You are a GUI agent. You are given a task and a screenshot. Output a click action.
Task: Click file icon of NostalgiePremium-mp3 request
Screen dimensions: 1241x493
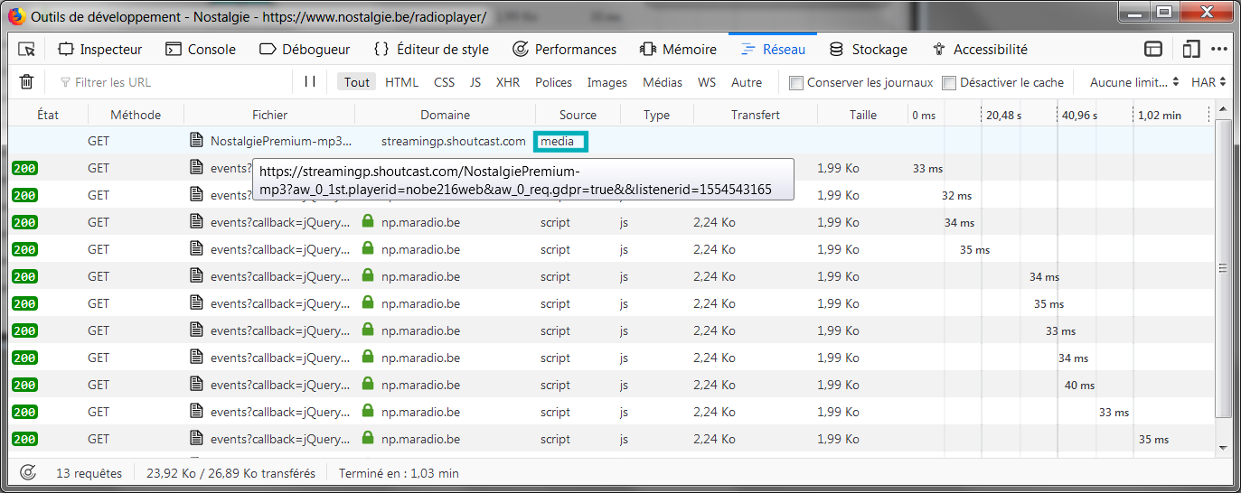coord(196,141)
